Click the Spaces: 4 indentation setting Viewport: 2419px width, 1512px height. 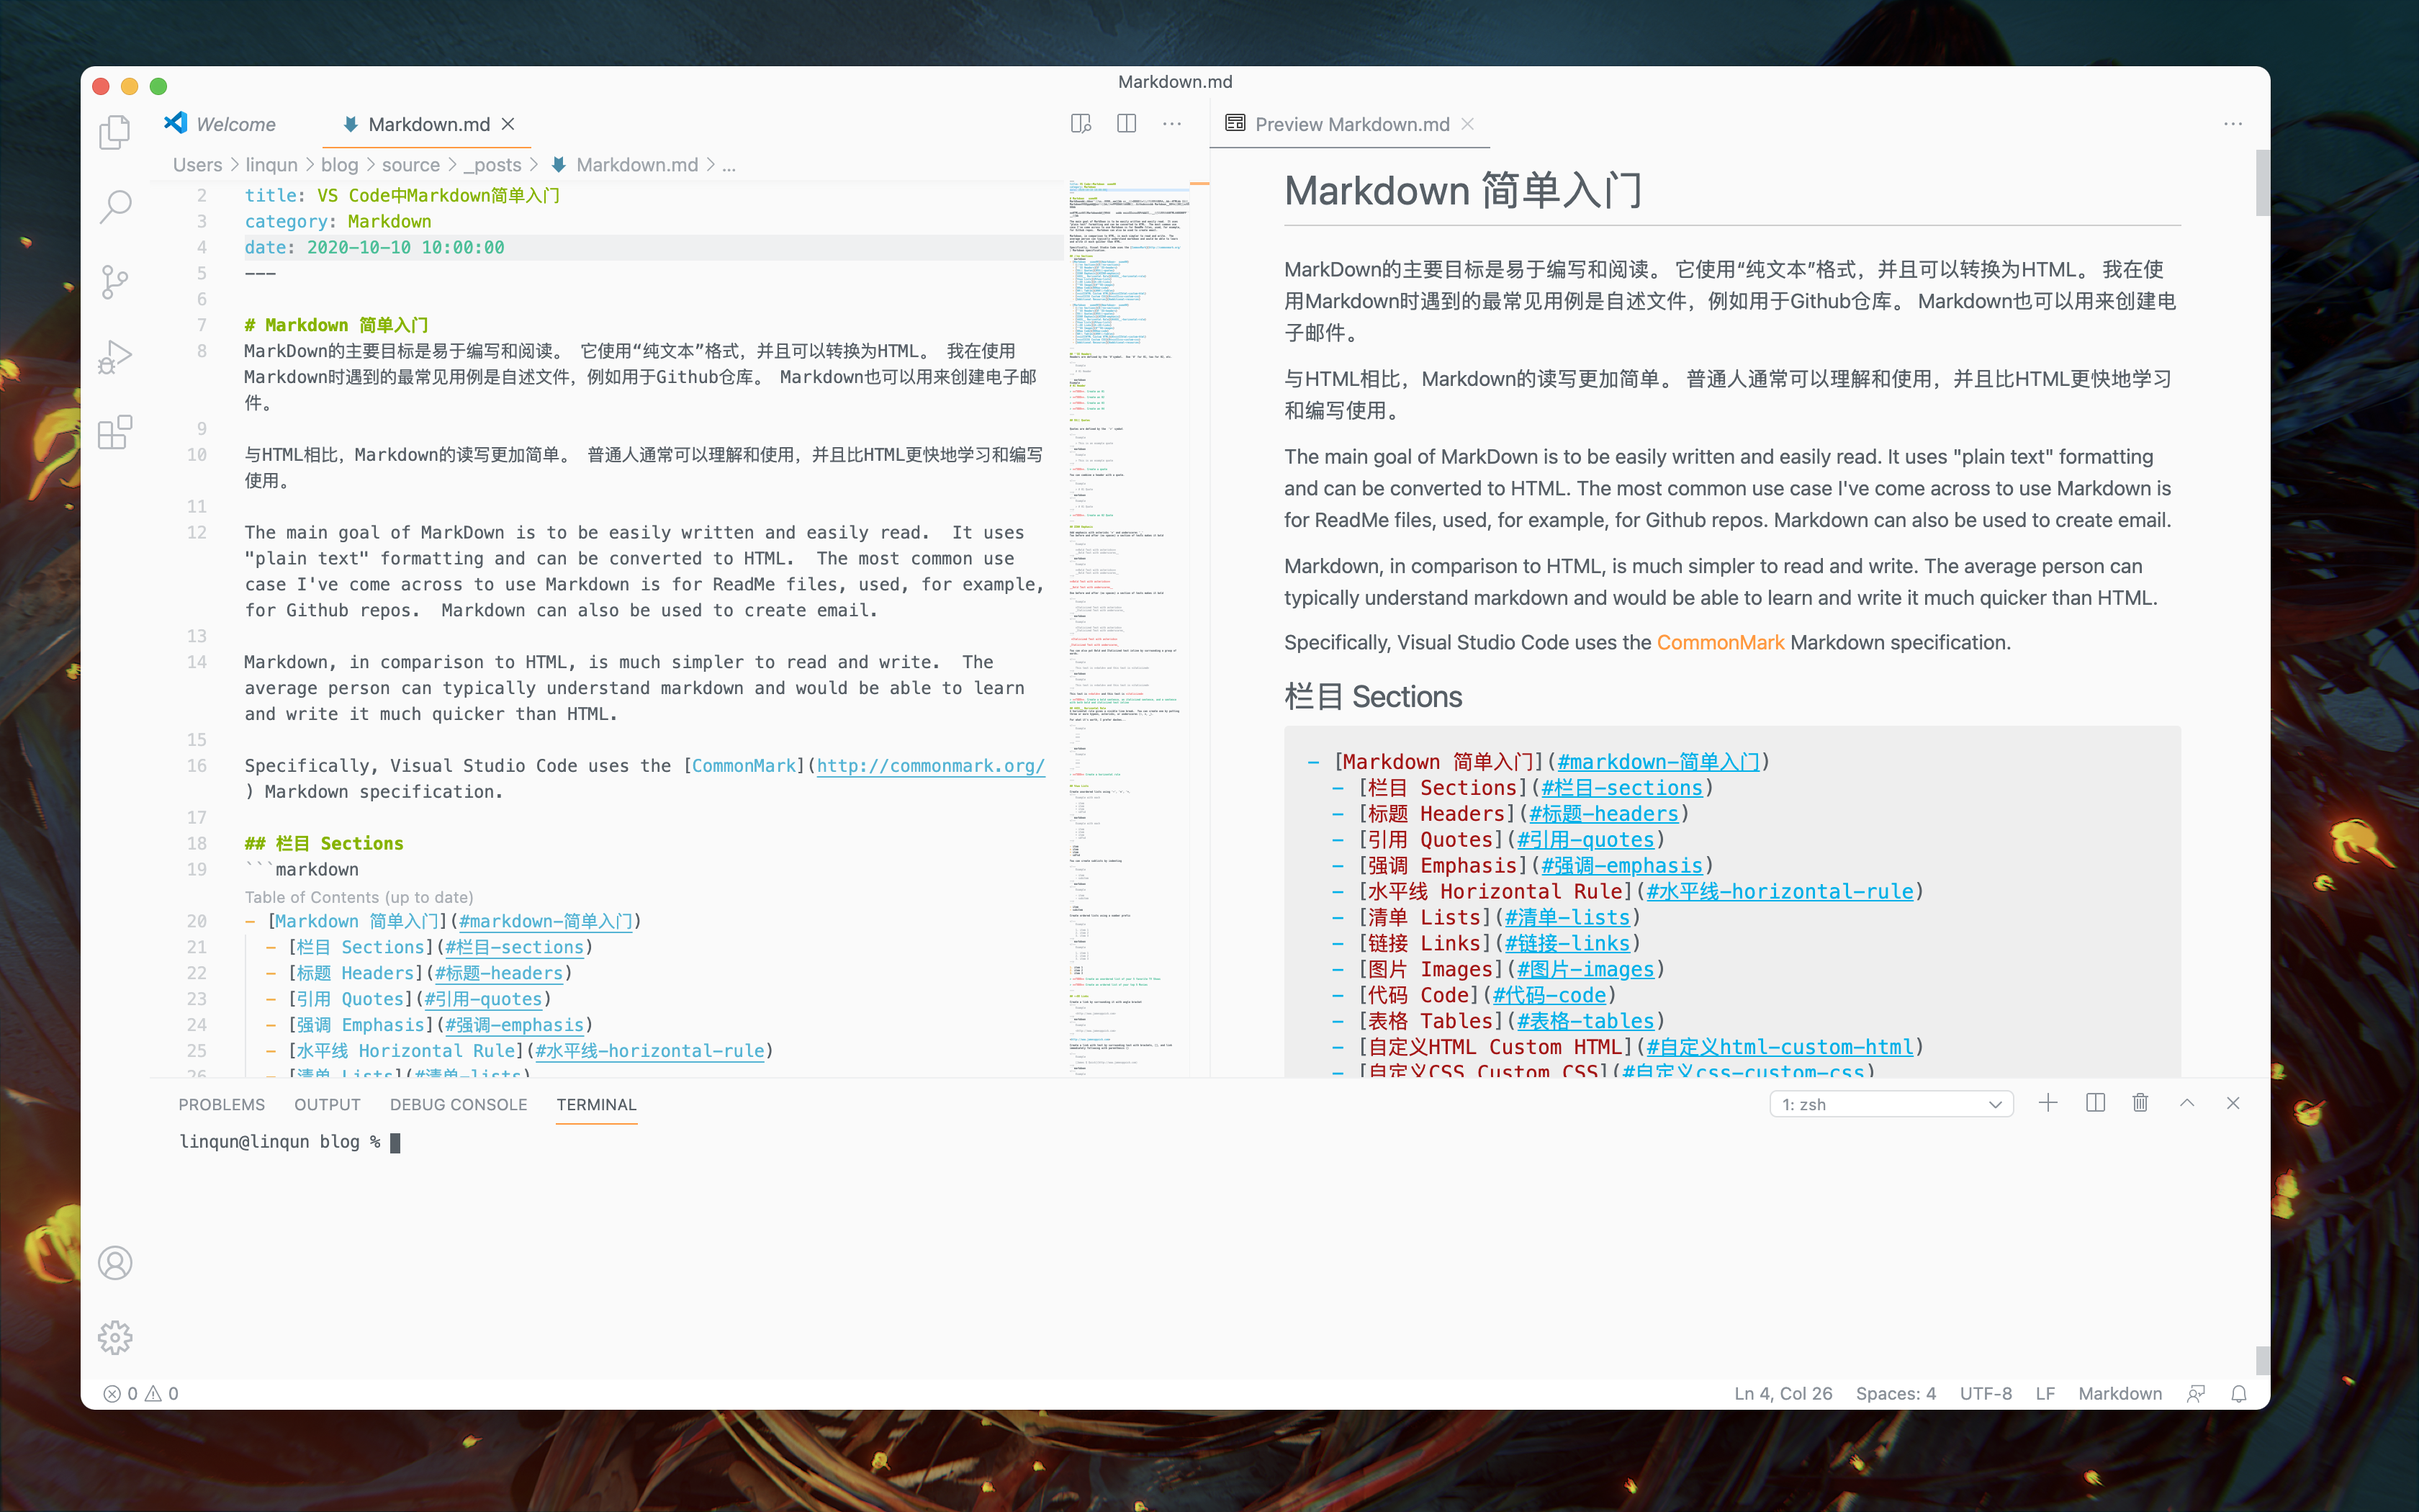(x=1895, y=1394)
